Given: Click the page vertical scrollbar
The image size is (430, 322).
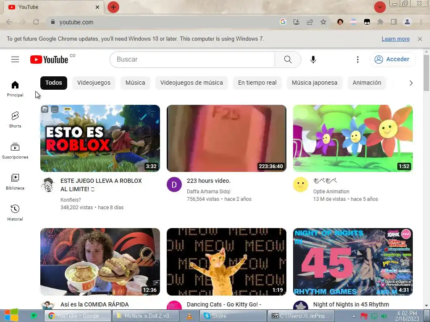Looking at the screenshot, I should (x=427, y=73).
